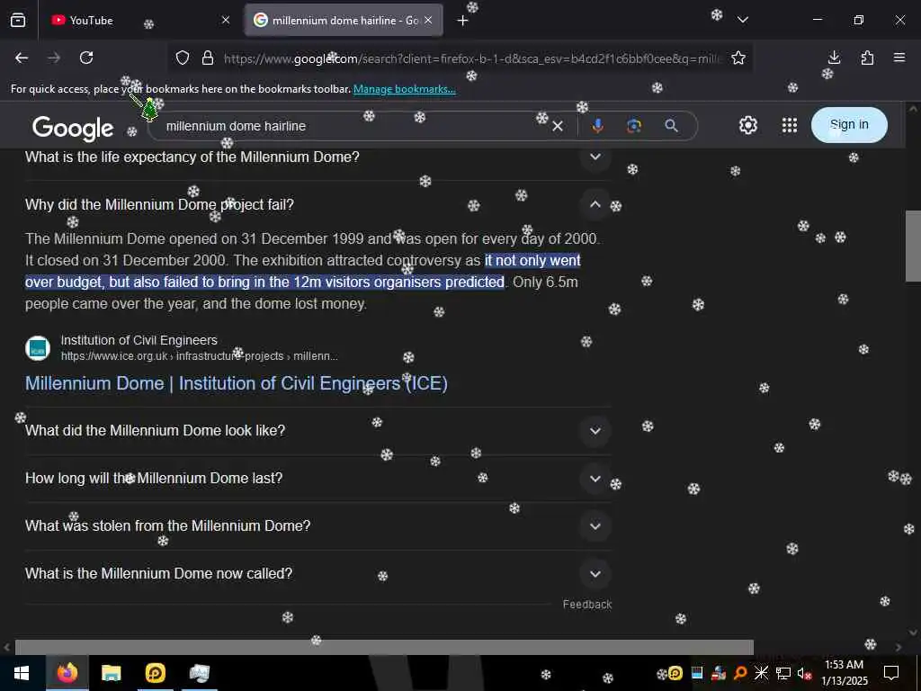Click the horizontal scrollbar thumb
921x691 pixels.
(x=384, y=647)
